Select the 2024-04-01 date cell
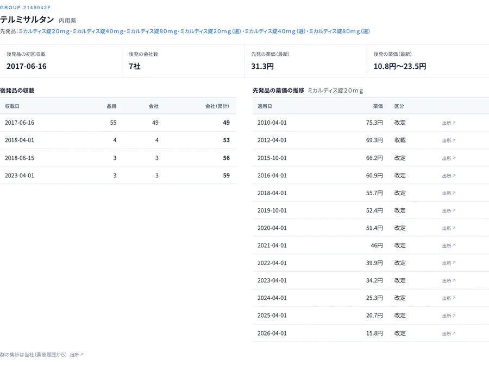This screenshot has width=489, height=366. [x=272, y=298]
